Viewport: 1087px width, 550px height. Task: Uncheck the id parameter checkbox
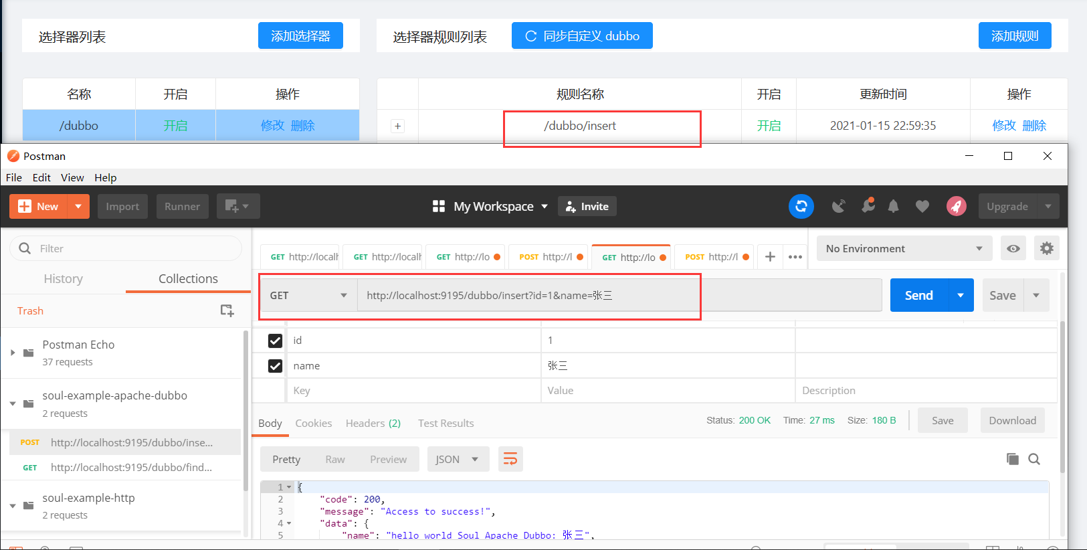pyautogui.click(x=275, y=341)
